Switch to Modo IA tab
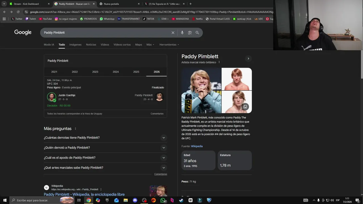The image size is (363, 204). (x=49, y=45)
